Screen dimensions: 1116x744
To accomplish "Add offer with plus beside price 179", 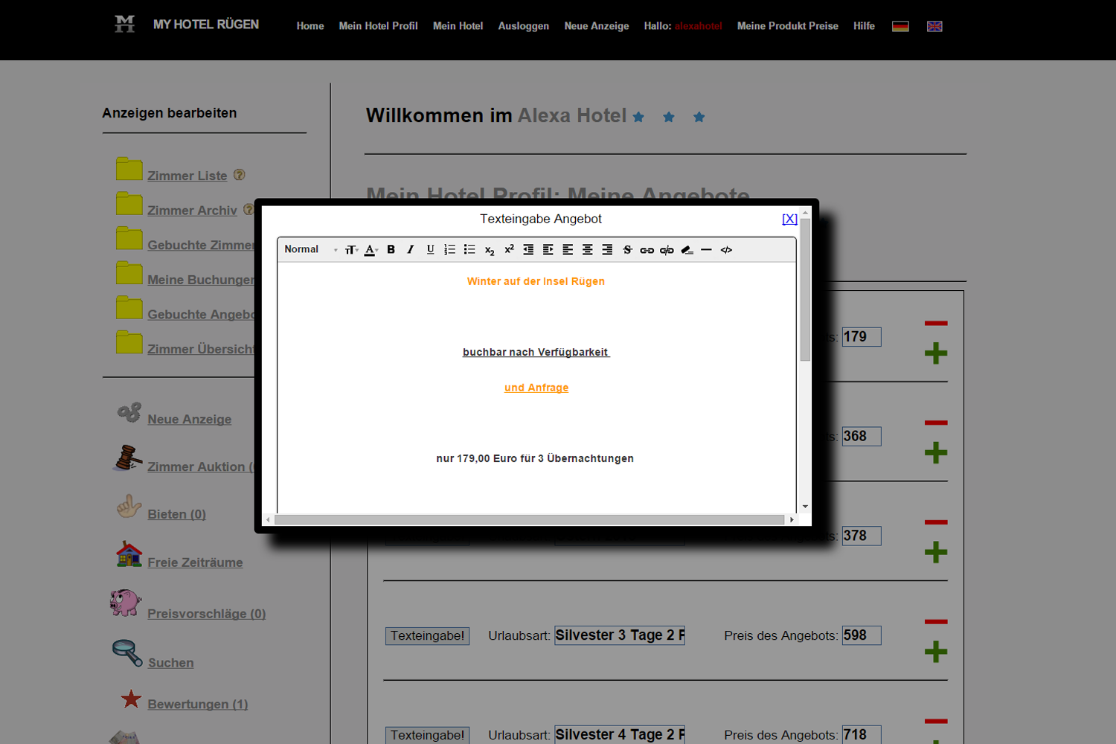I will pos(936,353).
